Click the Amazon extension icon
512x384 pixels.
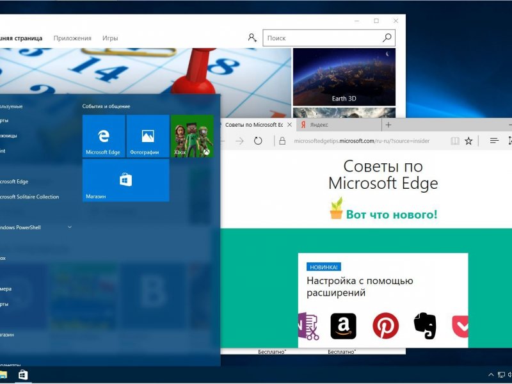tap(343, 326)
